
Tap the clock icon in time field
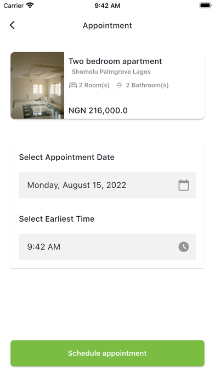point(184,247)
